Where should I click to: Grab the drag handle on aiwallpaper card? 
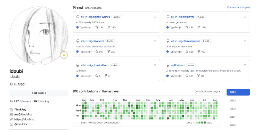point(245,41)
